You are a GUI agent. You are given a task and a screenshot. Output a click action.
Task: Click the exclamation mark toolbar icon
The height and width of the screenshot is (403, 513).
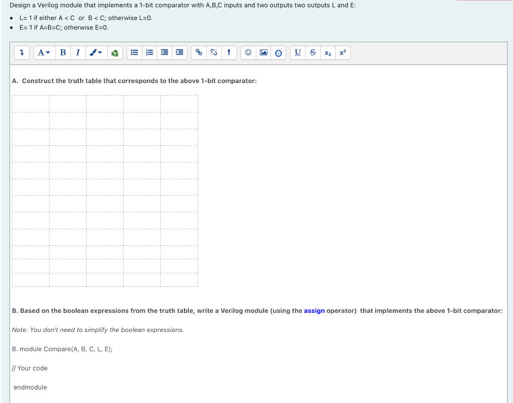[228, 53]
